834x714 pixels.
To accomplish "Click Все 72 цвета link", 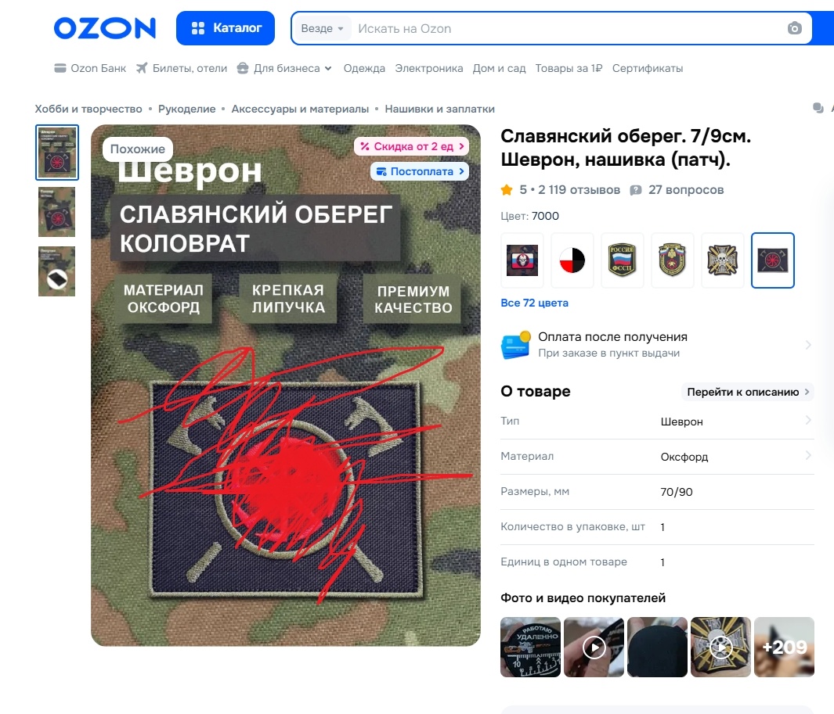I will click(x=535, y=303).
